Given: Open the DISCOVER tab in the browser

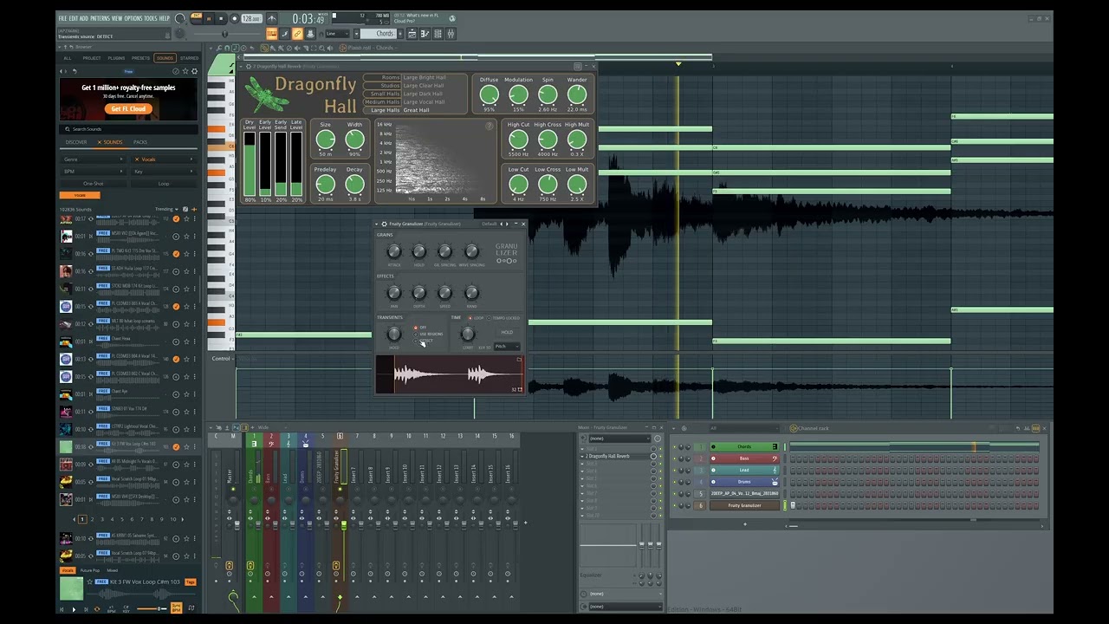Looking at the screenshot, I should click(x=76, y=142).
